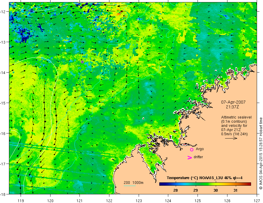Click the 0.5m/s velocity scale arrow

[x=231, y=138]
